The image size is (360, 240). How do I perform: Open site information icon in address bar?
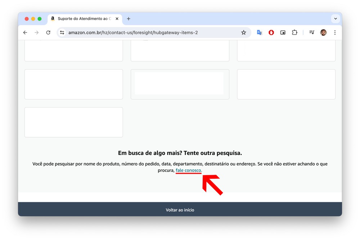tap(62, 33)
